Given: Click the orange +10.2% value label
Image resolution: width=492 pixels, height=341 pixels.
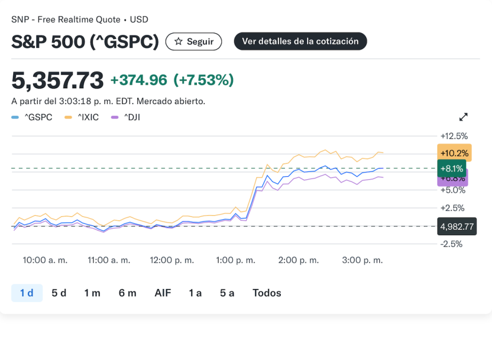Looking at the screenshot, I should coord(454,152).
